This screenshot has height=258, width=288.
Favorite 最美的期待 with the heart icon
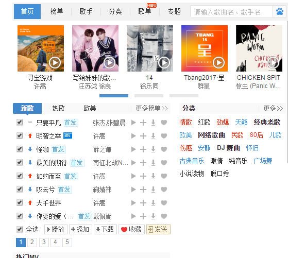(164, 163)
